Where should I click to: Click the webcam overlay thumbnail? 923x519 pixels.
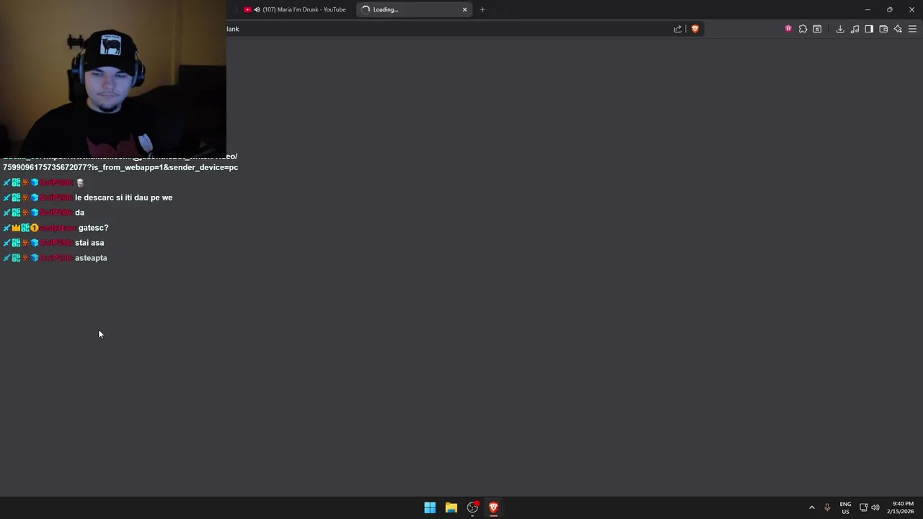tap(113, 78)
